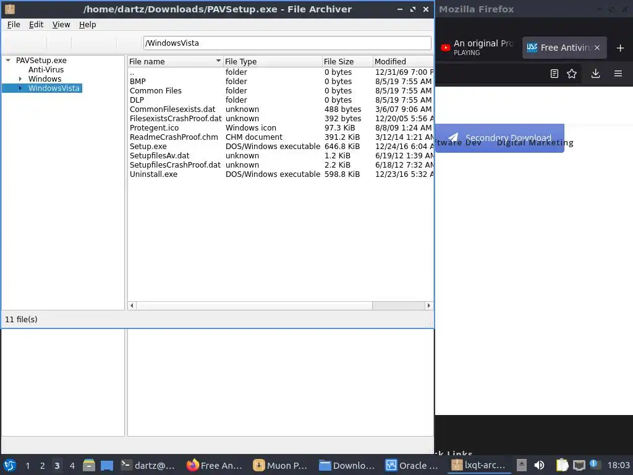Select the Protegent.ico file
The height and width of the screenshot is (475, 633).
[x=281, y=127]
